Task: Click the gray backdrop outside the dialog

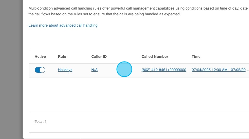Action: 11,69
